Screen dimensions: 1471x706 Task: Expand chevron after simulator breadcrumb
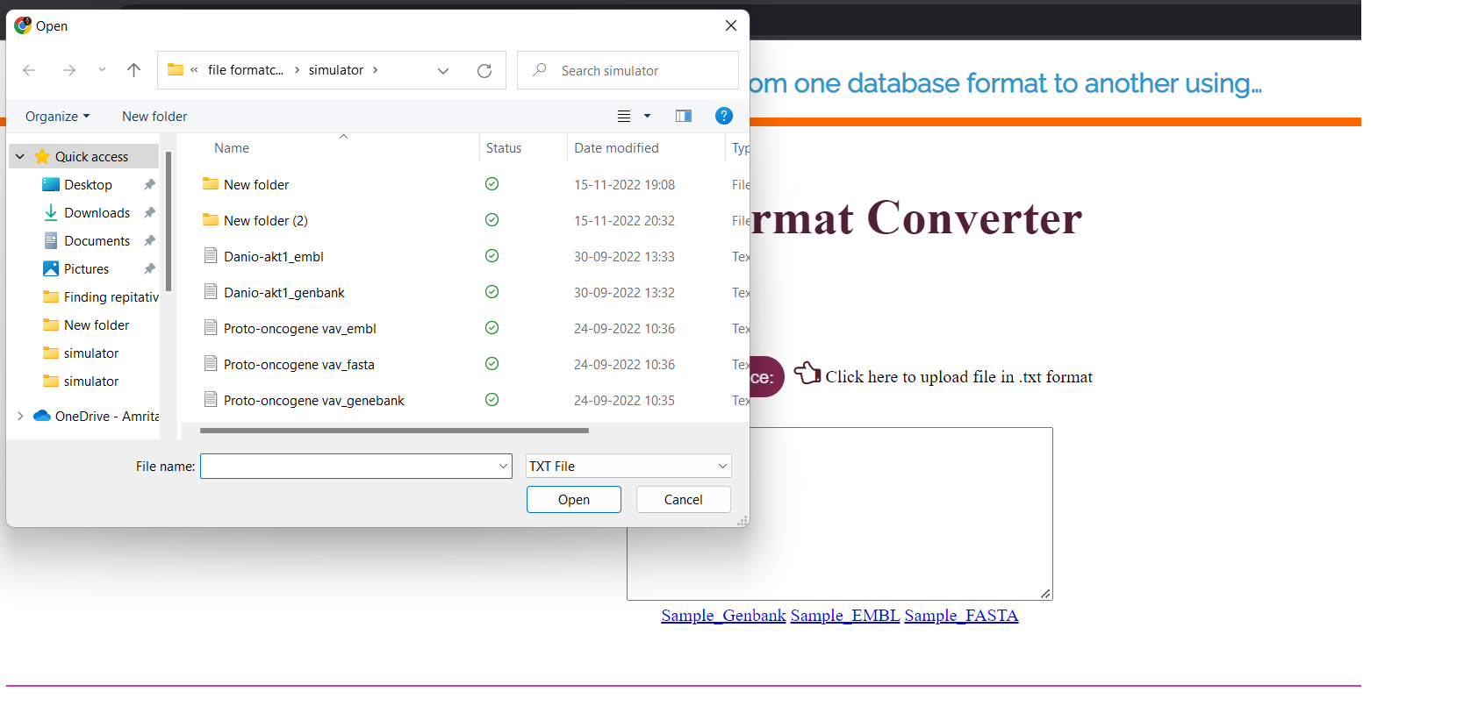coord(375,70)
